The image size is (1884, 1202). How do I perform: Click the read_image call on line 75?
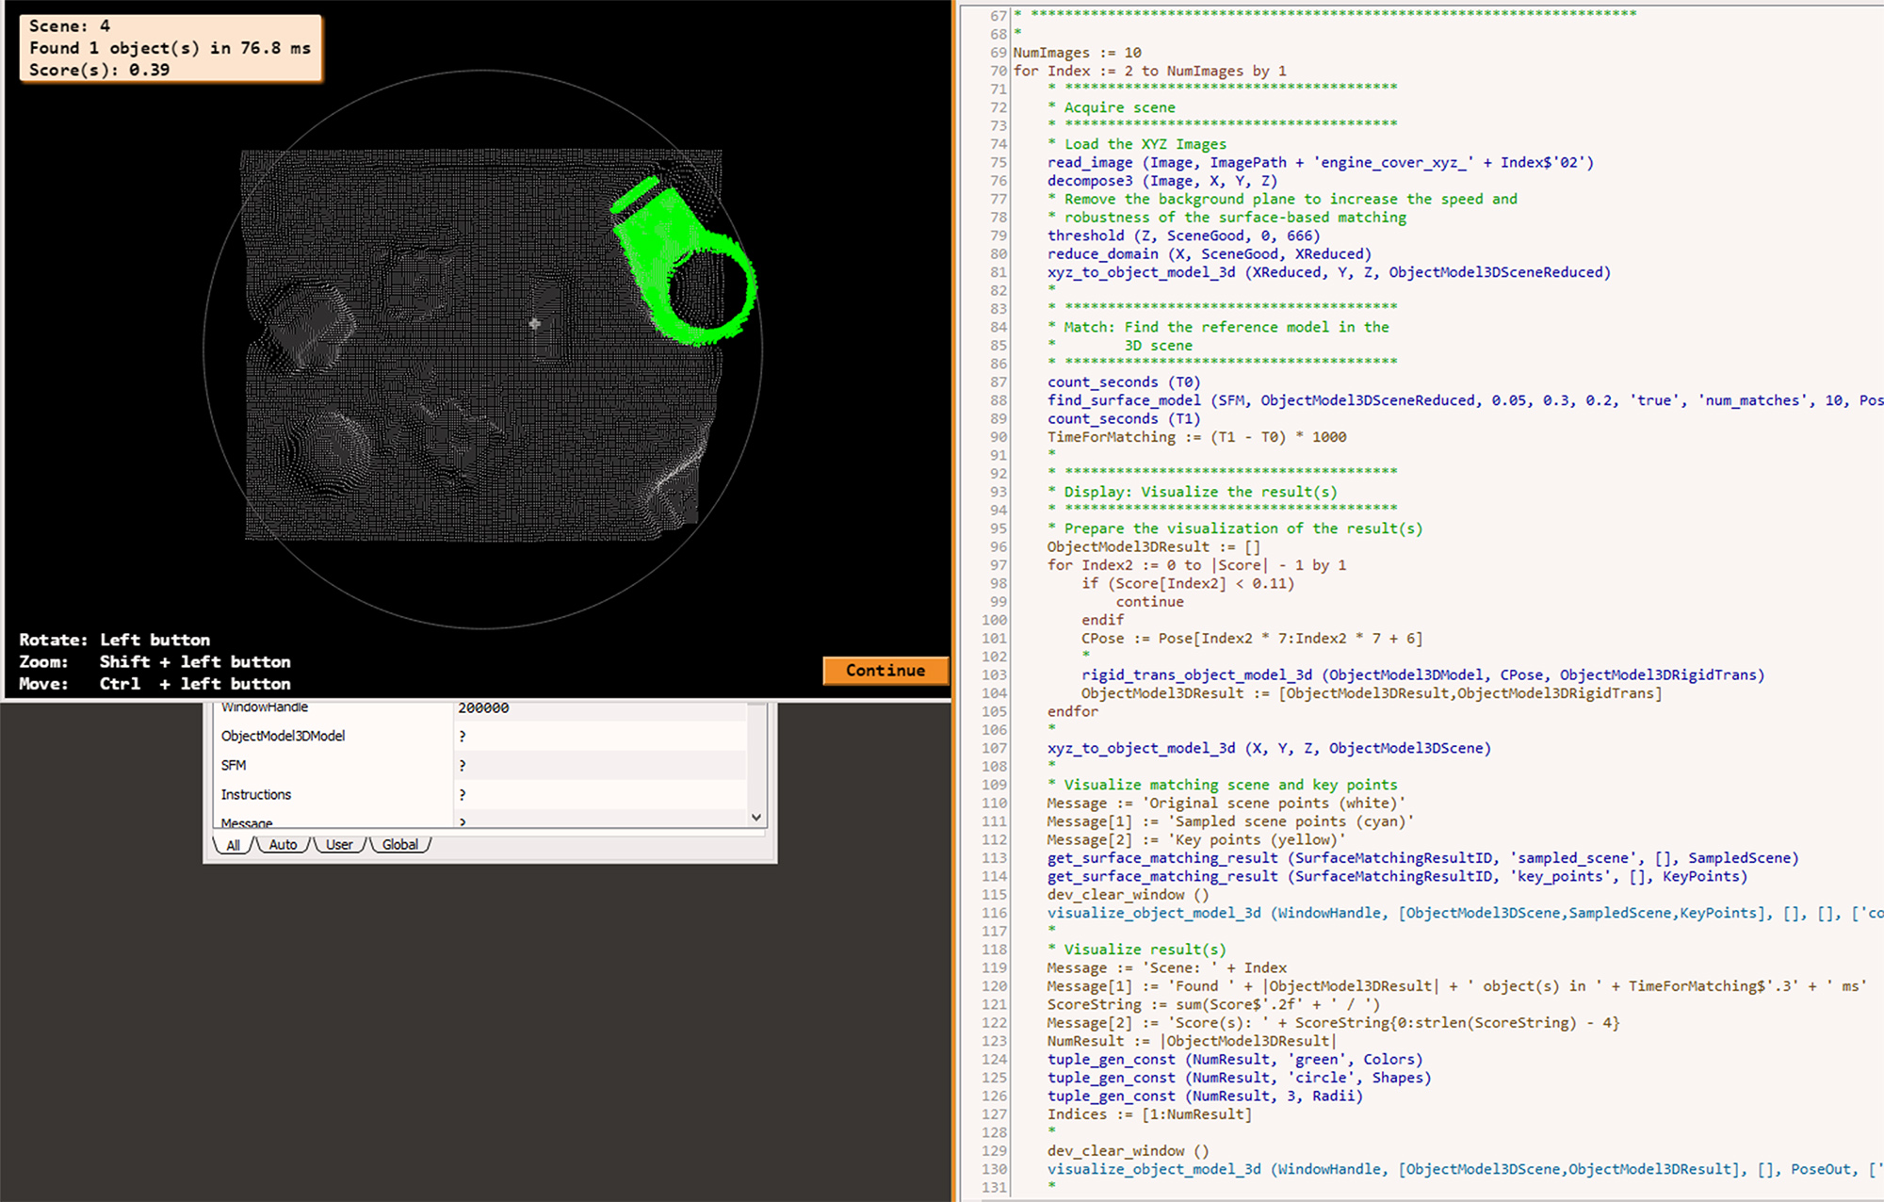point(1320,162)
